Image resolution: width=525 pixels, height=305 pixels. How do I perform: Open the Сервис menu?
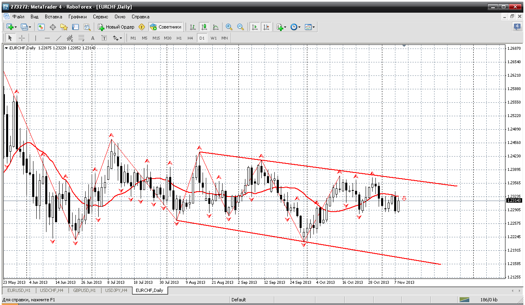pyautogui.click(x=100, y=17)
